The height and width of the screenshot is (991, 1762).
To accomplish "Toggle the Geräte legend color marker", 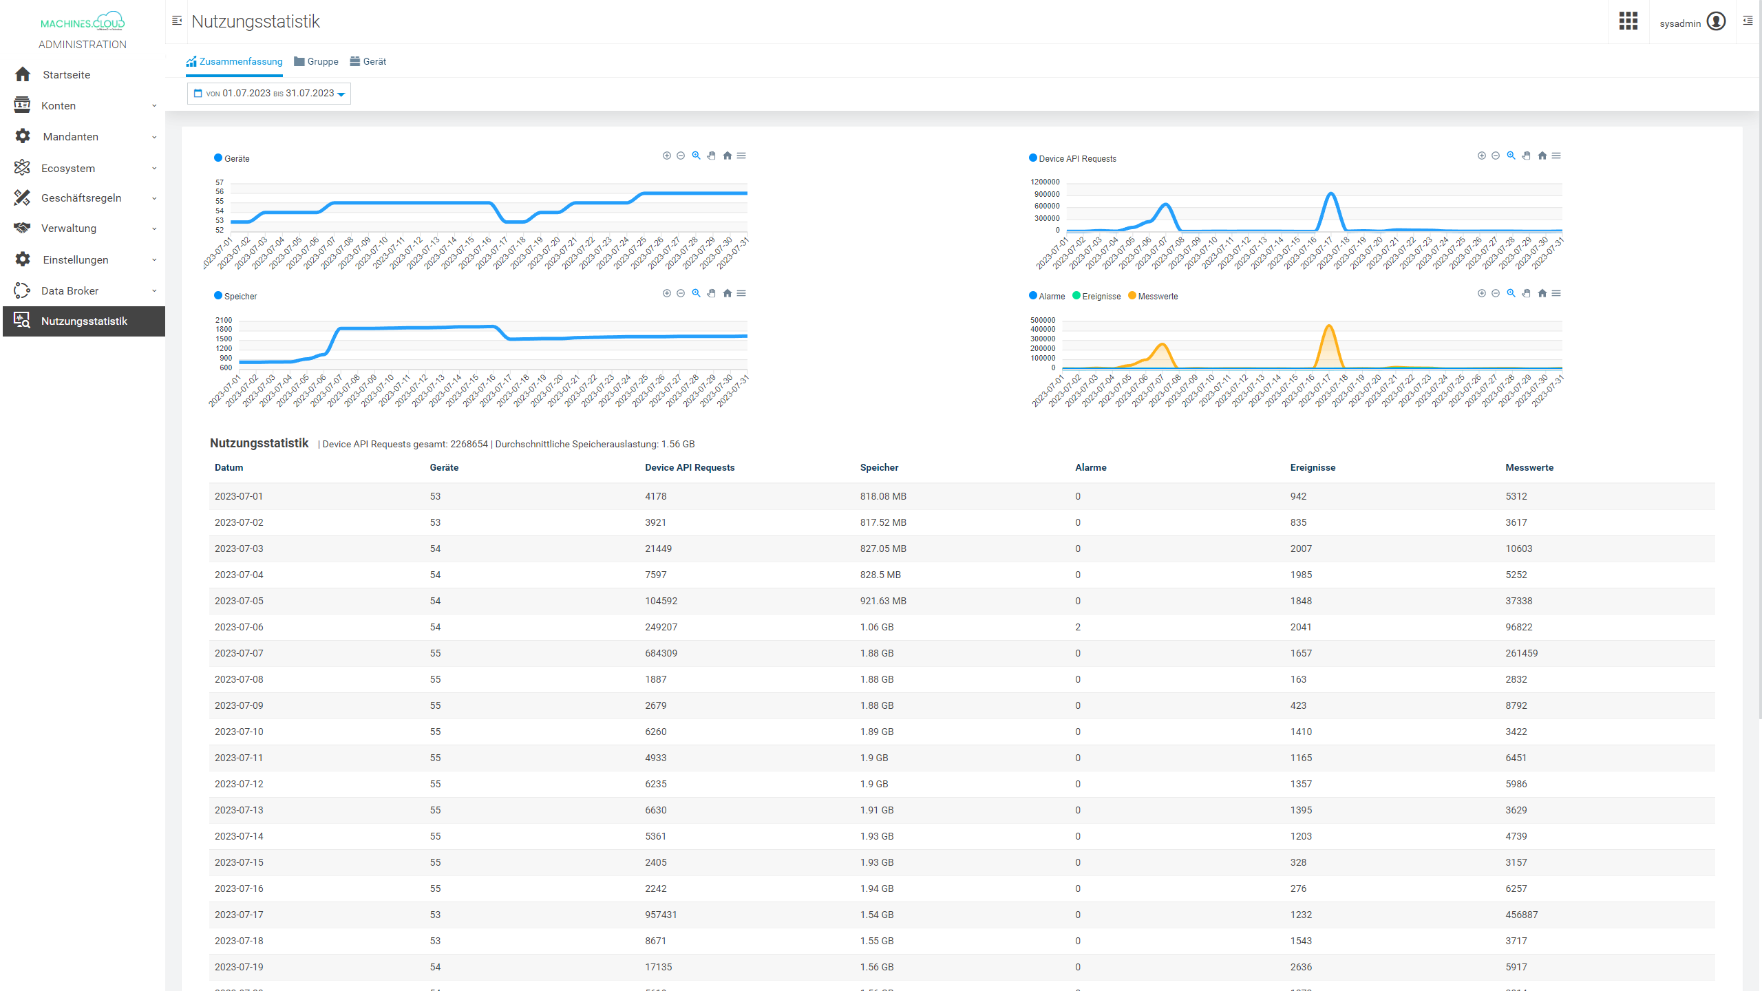I will (x=218, y=158).
